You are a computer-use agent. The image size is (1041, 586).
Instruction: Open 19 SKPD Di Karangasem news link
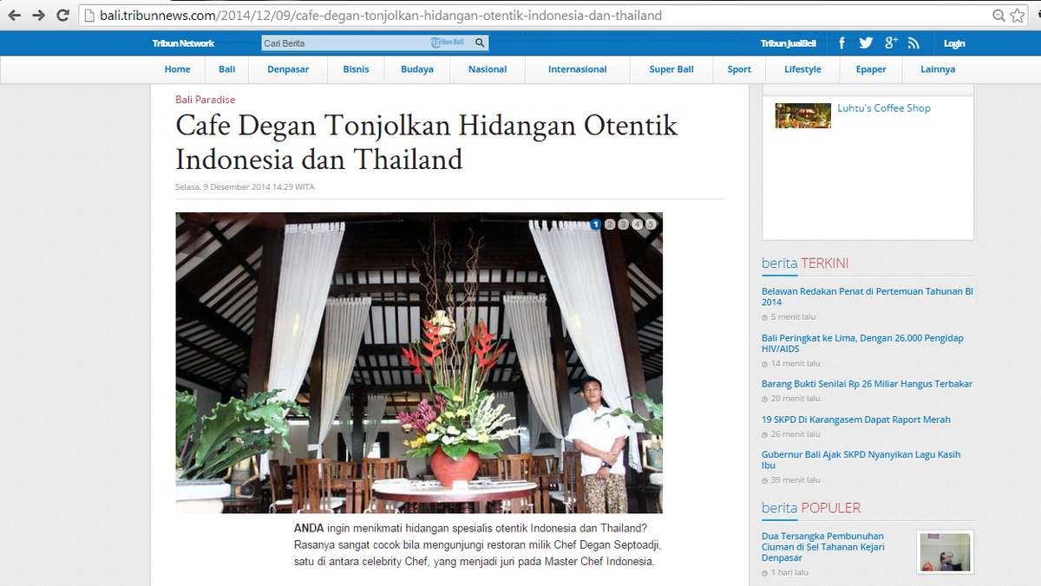click(x=856, y=420)
